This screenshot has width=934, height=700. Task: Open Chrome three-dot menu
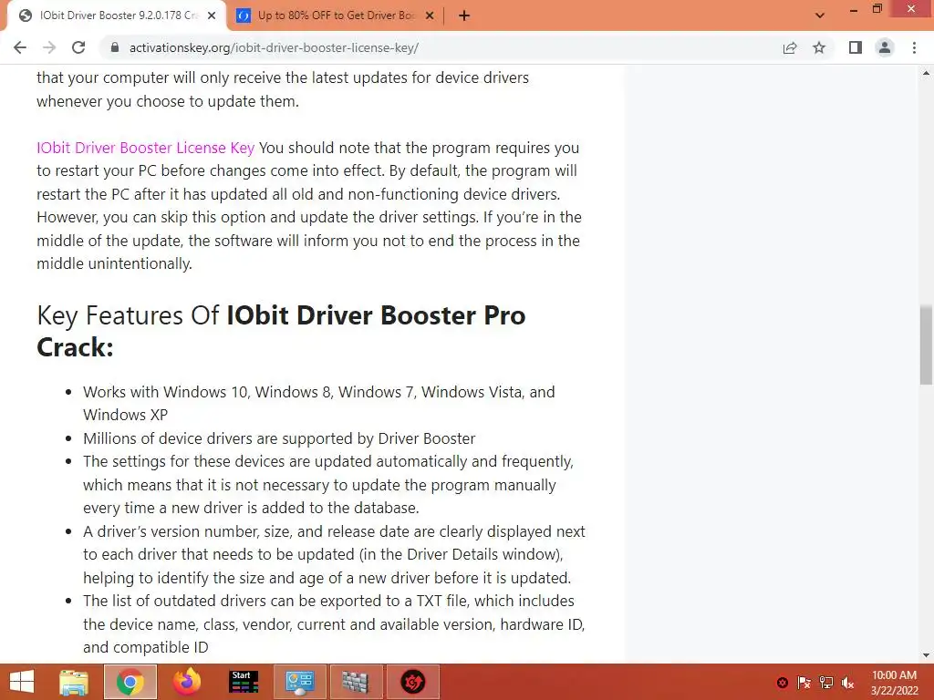tap(914, 47)
